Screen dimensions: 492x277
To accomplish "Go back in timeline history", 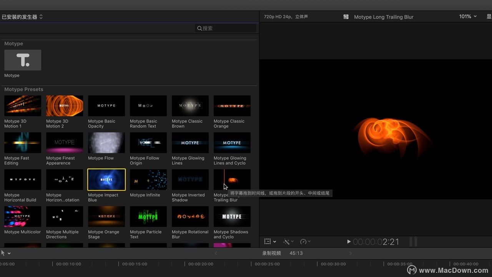I will [216, 253].
